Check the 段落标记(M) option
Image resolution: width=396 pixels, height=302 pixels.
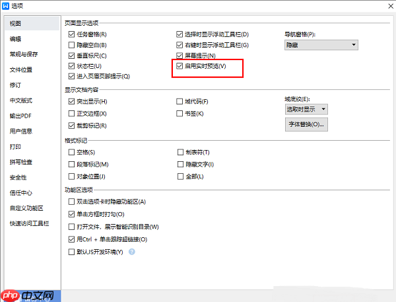[x=71, y=165]
